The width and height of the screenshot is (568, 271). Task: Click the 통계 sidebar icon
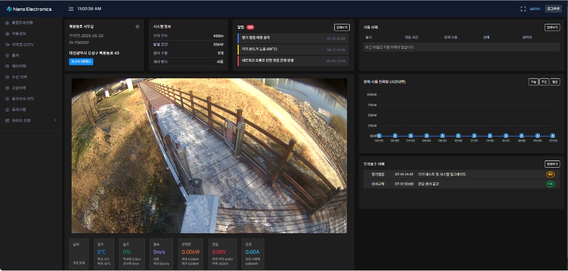click(7, 56)
